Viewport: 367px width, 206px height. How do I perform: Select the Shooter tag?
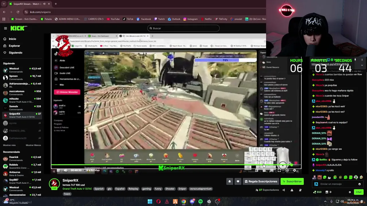click(170, 189)
